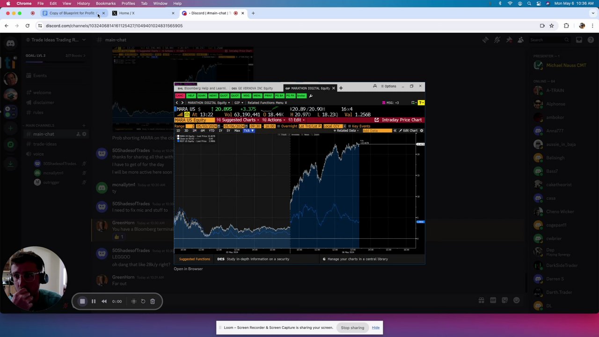
Task: Open the Discord threads icon
Action: tap(485, 40)
